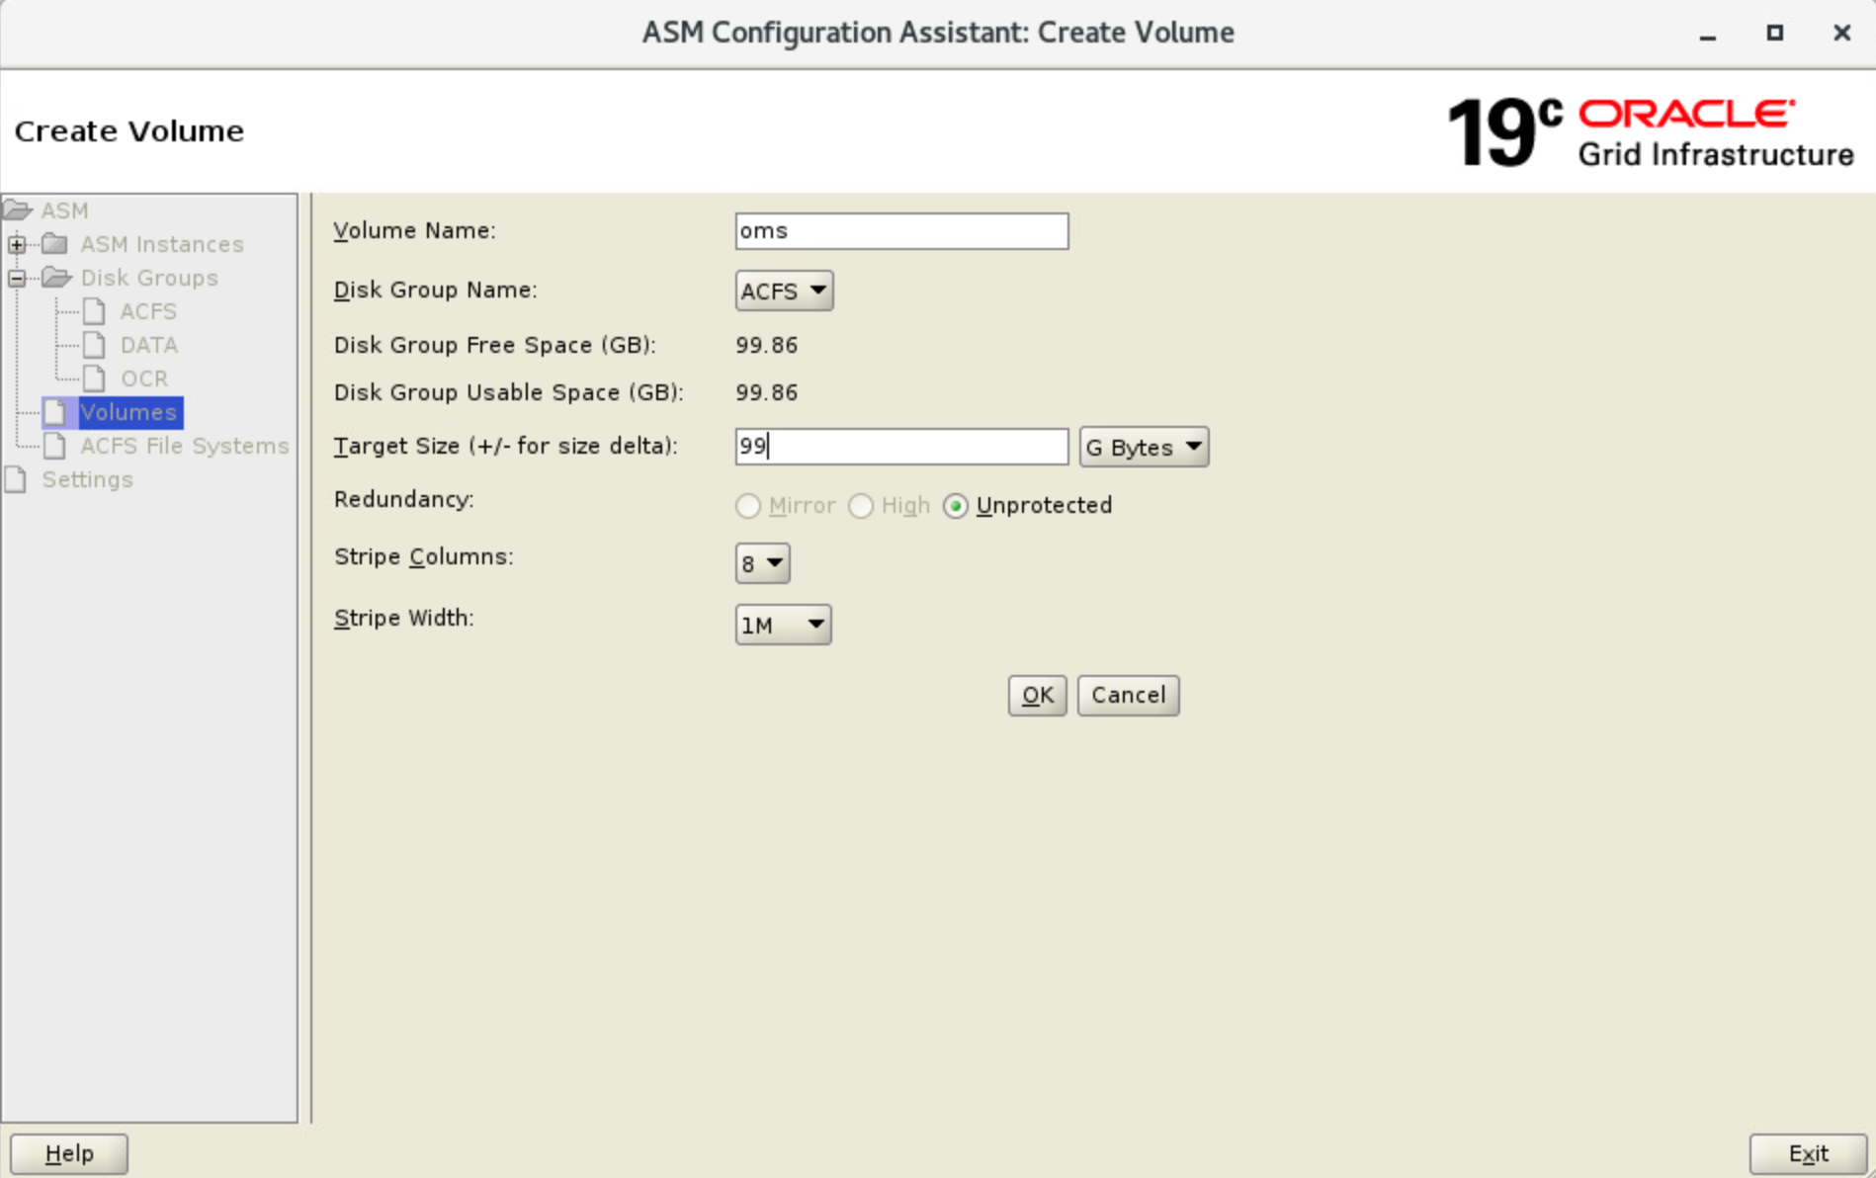Click the Volume Name input field
Viewport: 1876px width, 1178px height.
(x=901, y=231)
